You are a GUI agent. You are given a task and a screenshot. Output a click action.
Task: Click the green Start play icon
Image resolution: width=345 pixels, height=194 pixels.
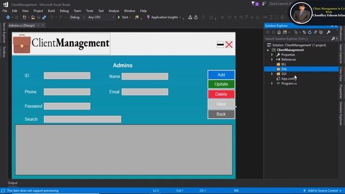tap(119, 17)
